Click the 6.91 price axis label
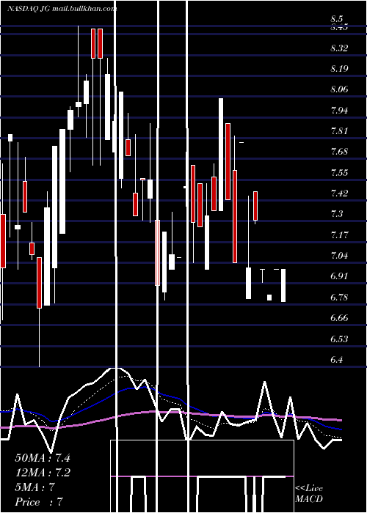 [339, 276]
